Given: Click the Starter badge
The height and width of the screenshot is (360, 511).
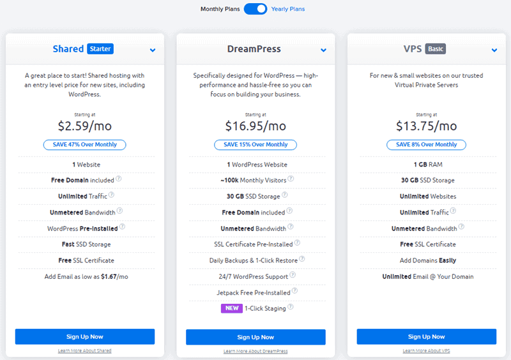Looking at the screenshot, I should 100,49.
